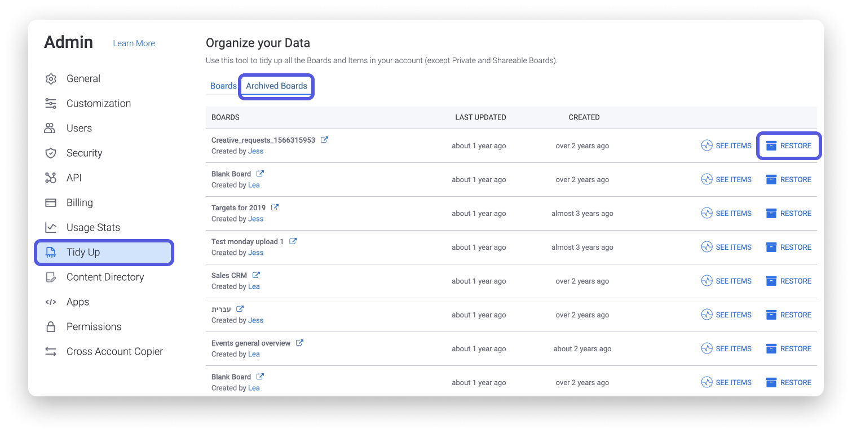Restore the עברית board
This screenshot has height=433, width=852.
[788, 315]
